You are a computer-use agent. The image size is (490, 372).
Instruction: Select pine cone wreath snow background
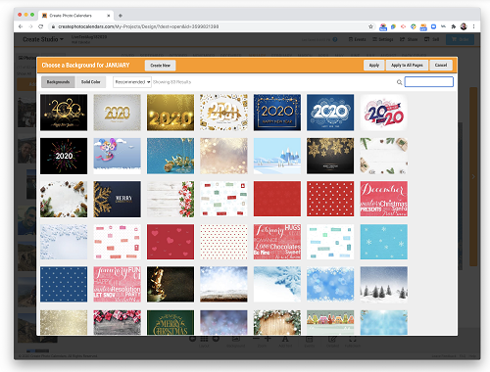(64, 199)
